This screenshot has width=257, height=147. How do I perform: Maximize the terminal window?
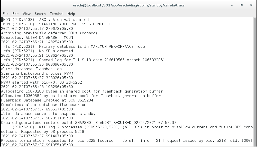[x=241, y=5]
